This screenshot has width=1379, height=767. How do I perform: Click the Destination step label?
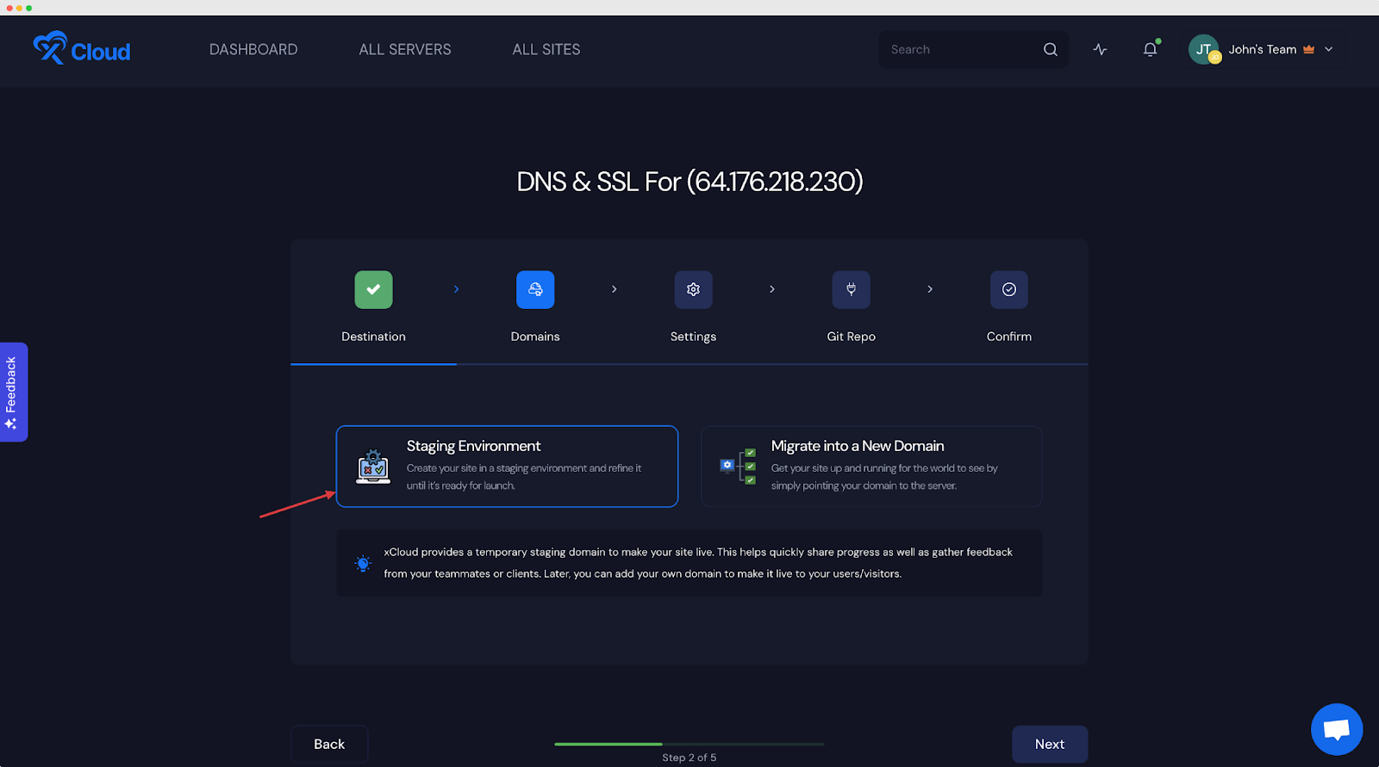click(x=373, y=337)
